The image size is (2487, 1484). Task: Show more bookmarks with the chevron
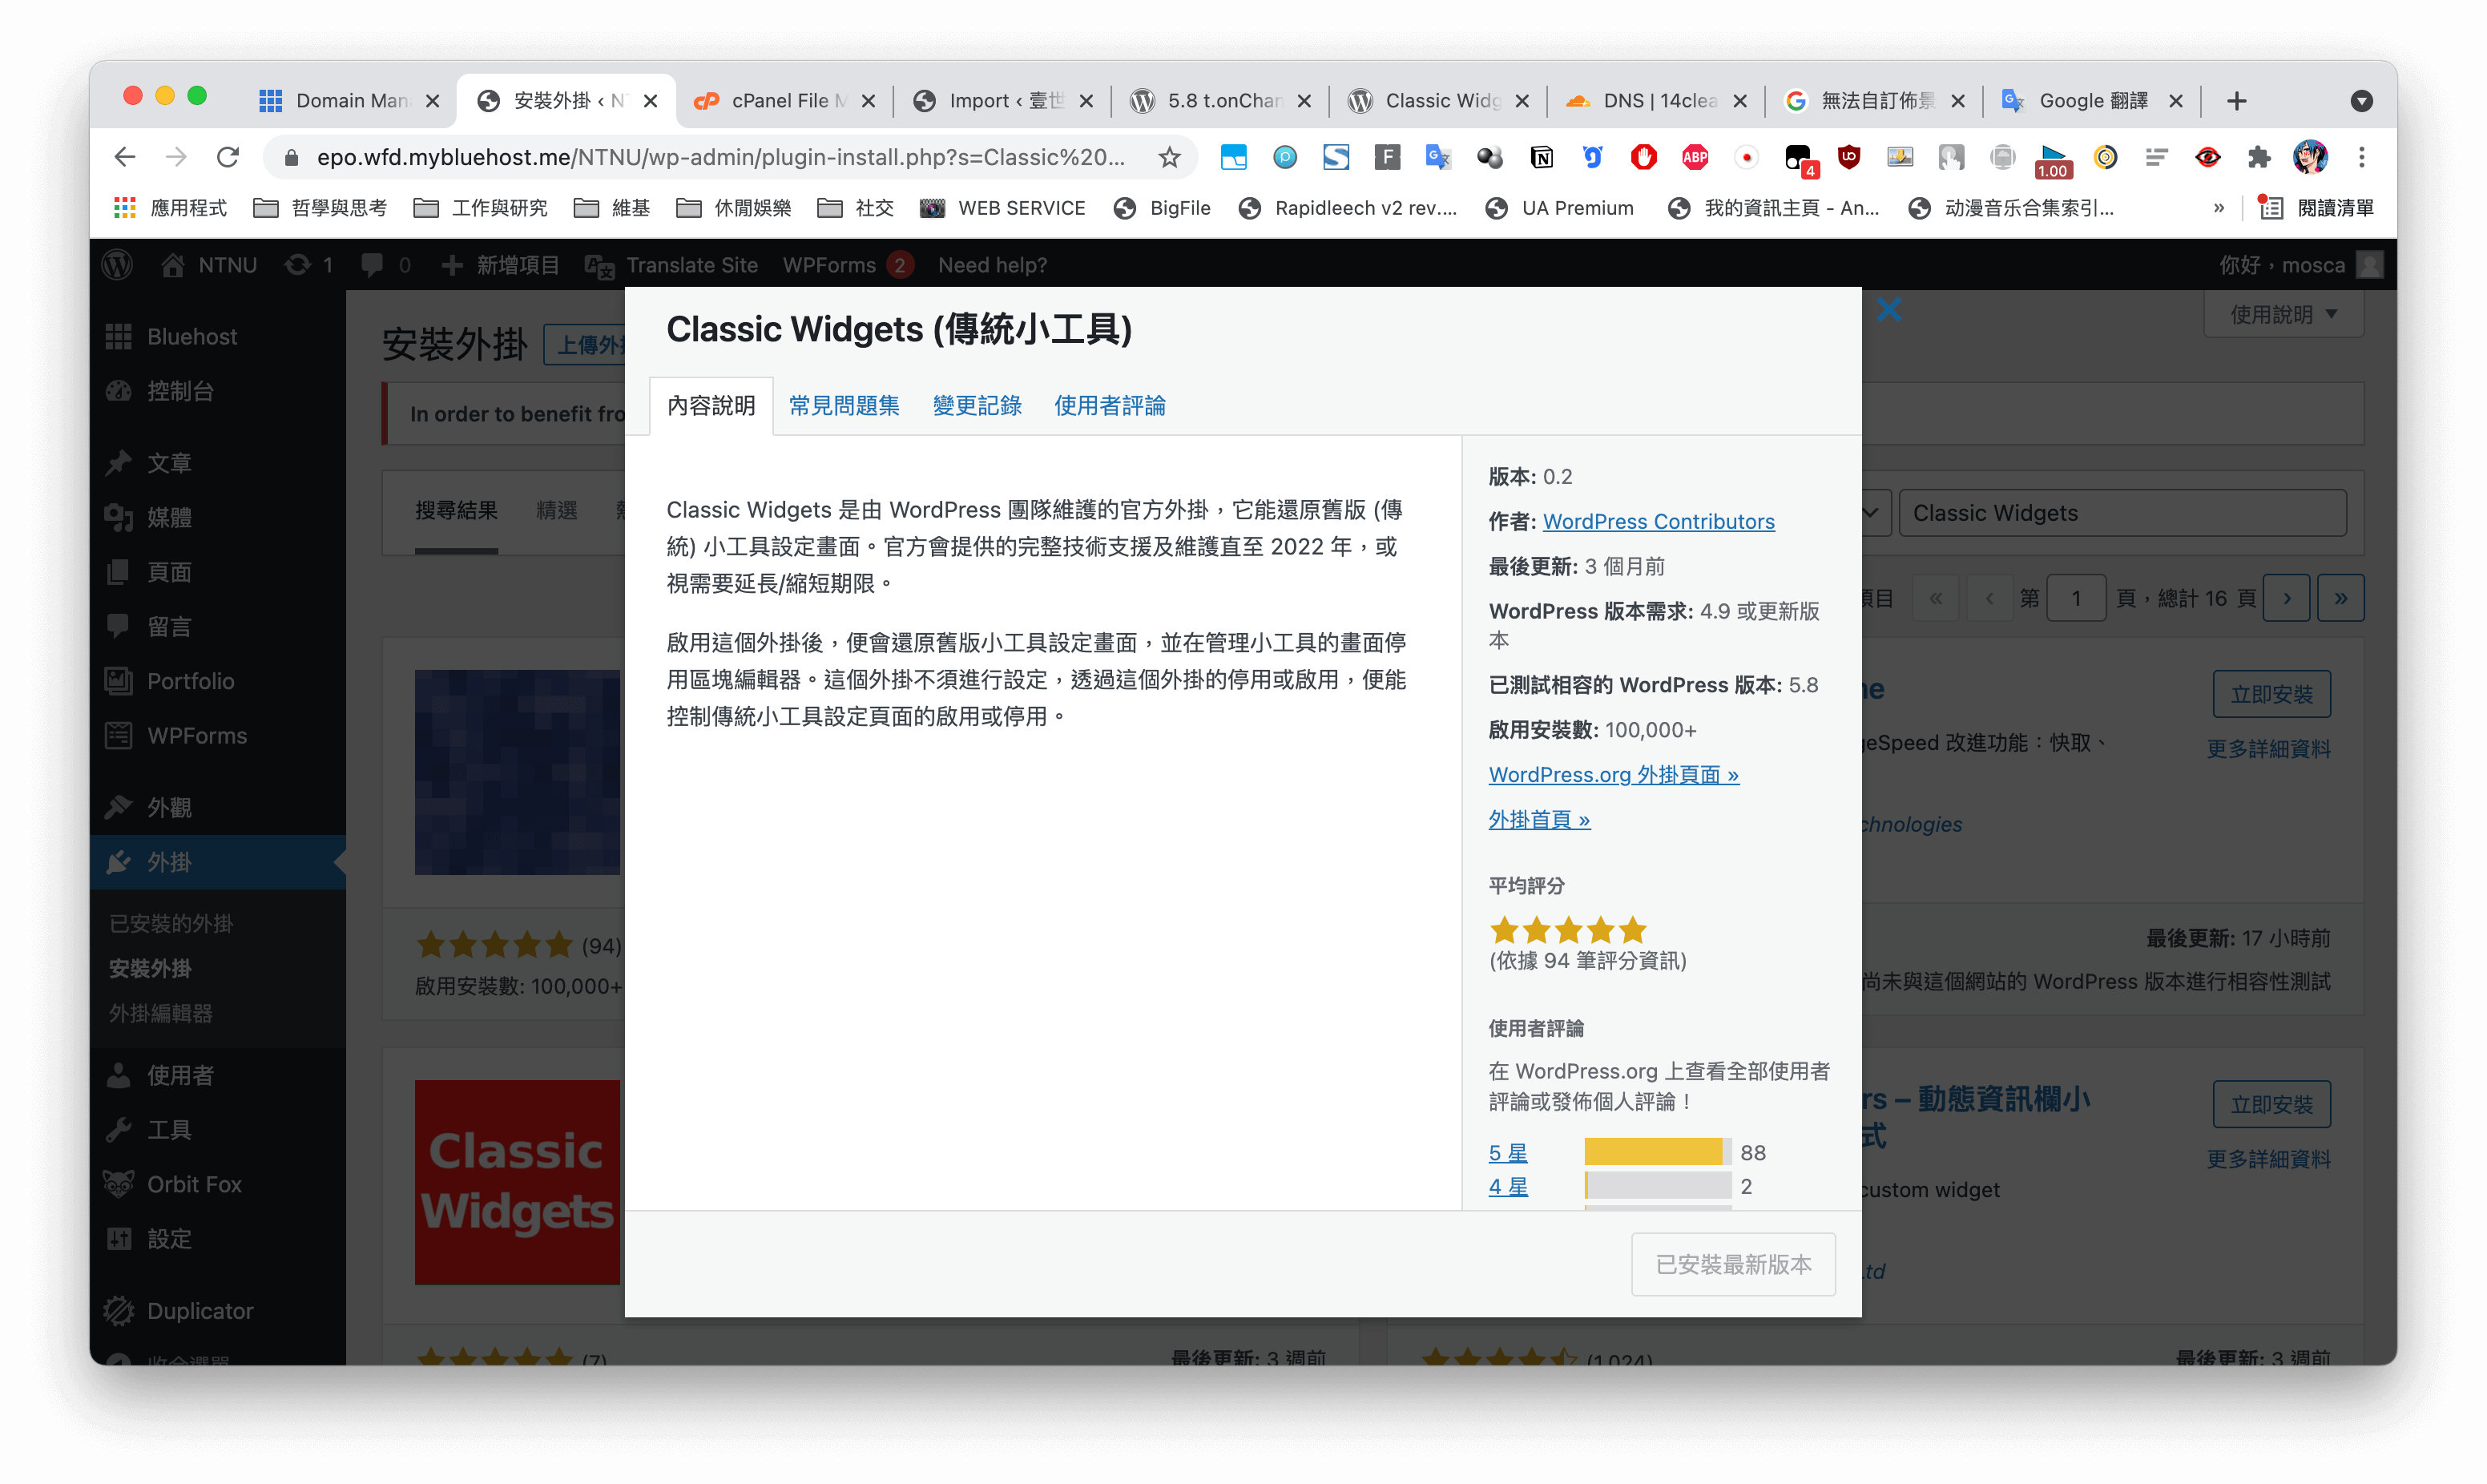(x=2219, y=208)
